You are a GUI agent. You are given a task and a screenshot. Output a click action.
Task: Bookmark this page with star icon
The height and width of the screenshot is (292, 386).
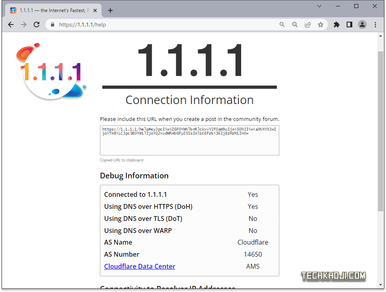(321, 25)
